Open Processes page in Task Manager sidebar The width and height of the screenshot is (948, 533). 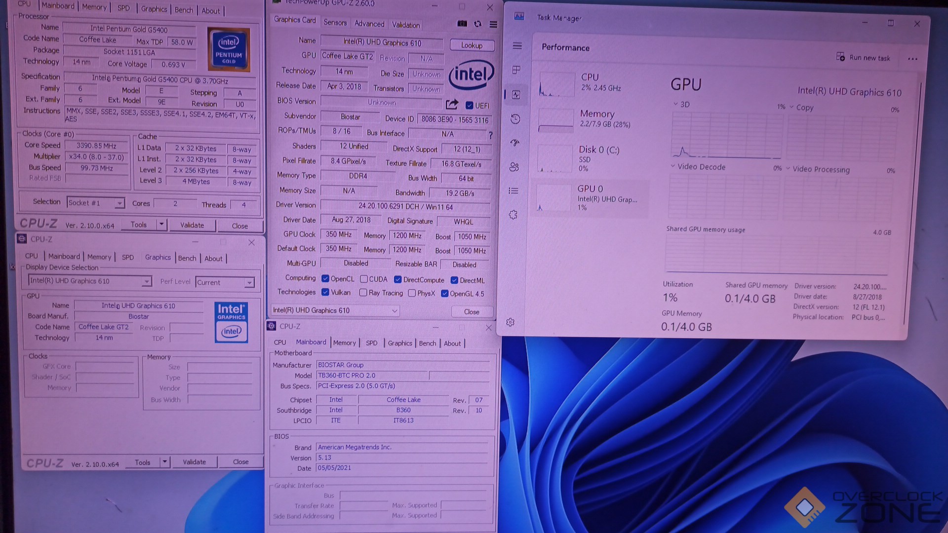pyautogui.click(x=516, y=70)
